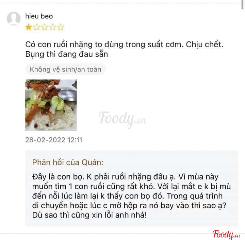Click the reply line starting Đây là con bọ

pos(125,177)
